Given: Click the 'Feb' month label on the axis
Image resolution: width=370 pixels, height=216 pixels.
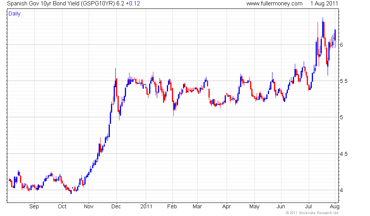Looking at the screenshot, I should pos(172,207).
